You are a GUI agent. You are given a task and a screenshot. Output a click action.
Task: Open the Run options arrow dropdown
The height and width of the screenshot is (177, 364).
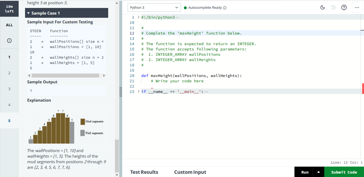point(318,172)
